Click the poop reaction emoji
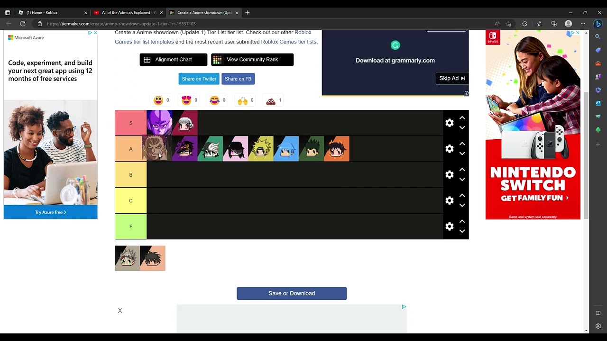This screenshot has height=341, width=607. [x=271, y=100]
